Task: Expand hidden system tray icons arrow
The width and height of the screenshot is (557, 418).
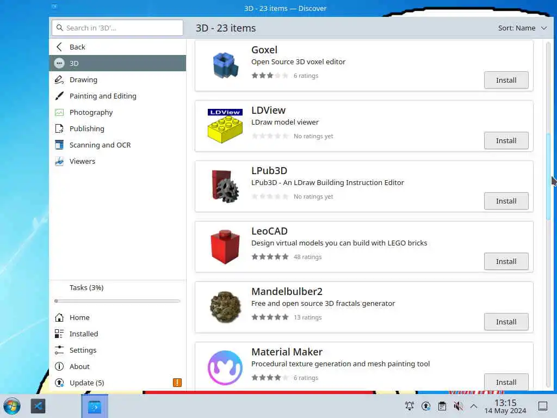Action: (x=474, y=406)
